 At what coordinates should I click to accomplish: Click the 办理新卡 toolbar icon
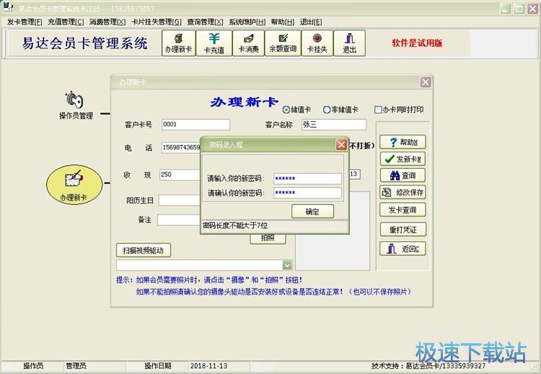click(x=178, y=43)
